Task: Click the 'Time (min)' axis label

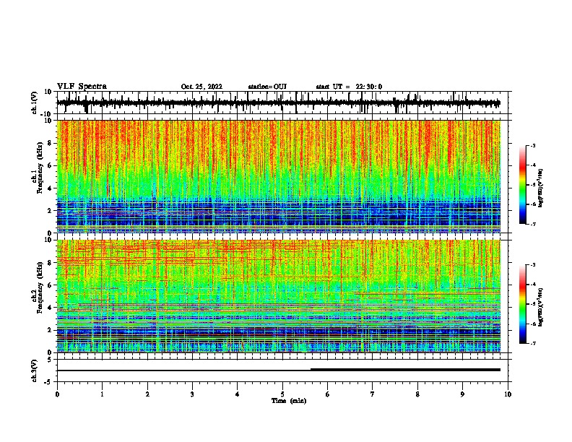Action: tap(289, 401)
